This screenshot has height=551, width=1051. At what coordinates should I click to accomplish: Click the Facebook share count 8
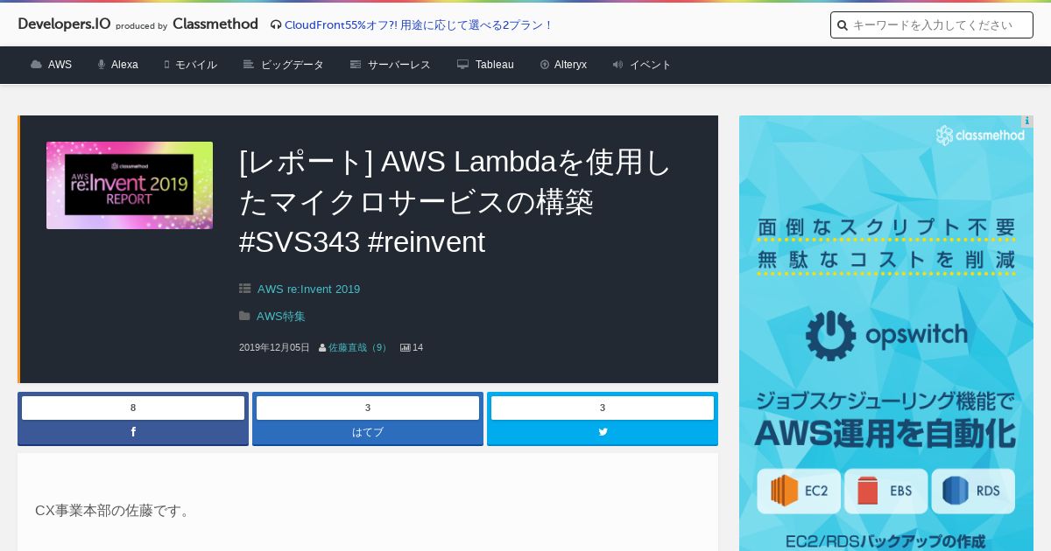(x=133, y=408)
